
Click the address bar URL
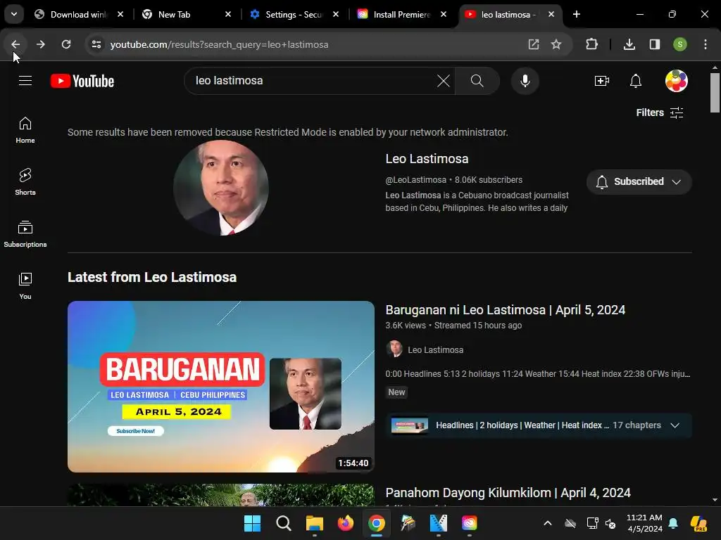tap(220, 44)
